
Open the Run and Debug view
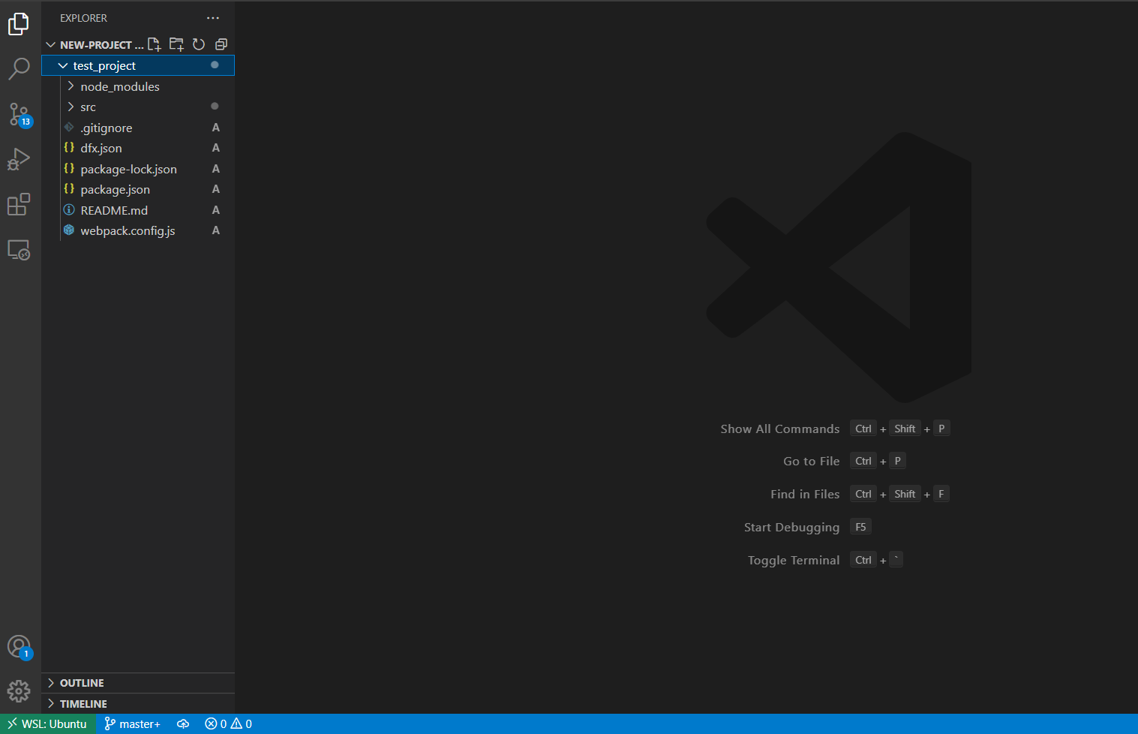point(19,159)
